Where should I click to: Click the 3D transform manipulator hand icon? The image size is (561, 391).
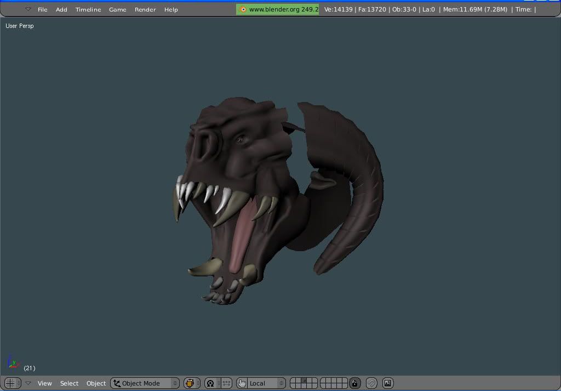242,383
